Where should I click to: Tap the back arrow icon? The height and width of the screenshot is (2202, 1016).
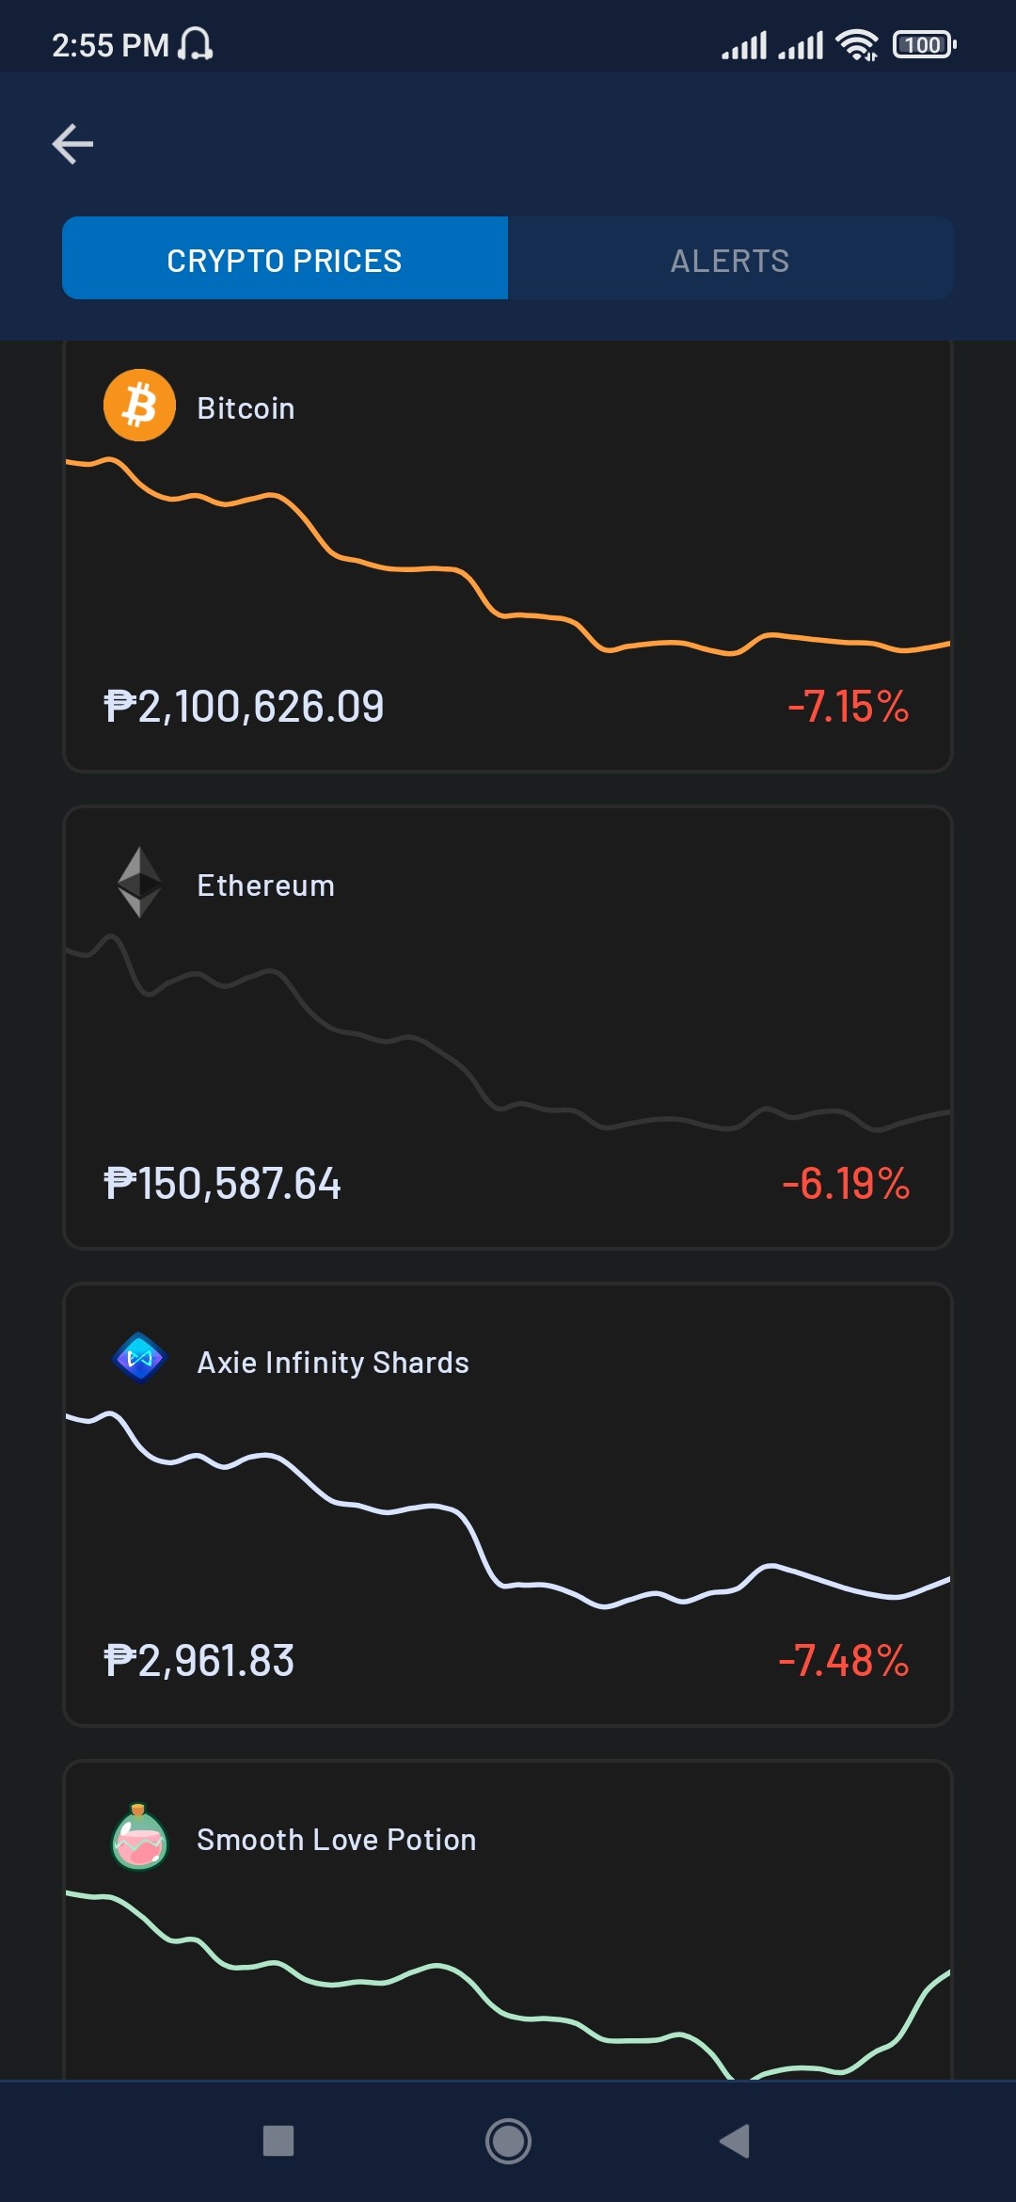[x=72, y=144]
